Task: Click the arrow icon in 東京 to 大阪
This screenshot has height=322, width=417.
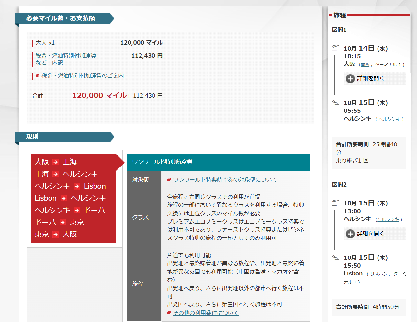Action: [x=56, y=235]
